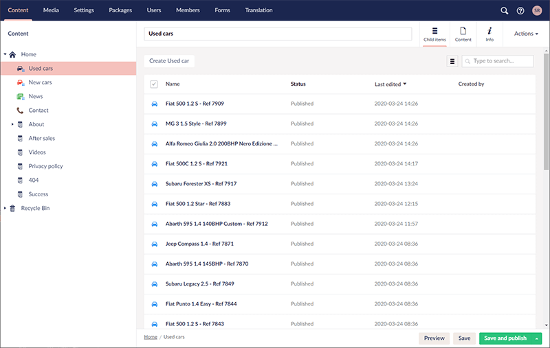Switch list layout using the view icon

click(452, 61)
